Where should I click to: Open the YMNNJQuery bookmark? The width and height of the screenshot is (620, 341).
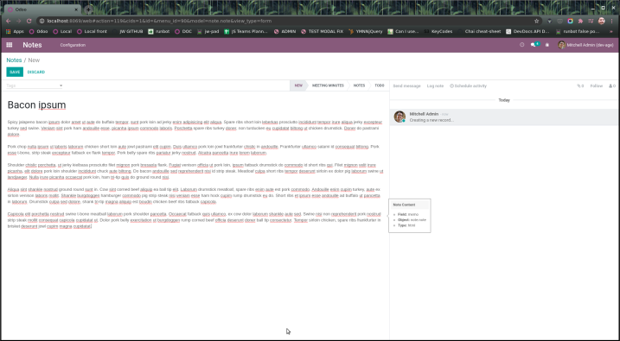[366, 32]
